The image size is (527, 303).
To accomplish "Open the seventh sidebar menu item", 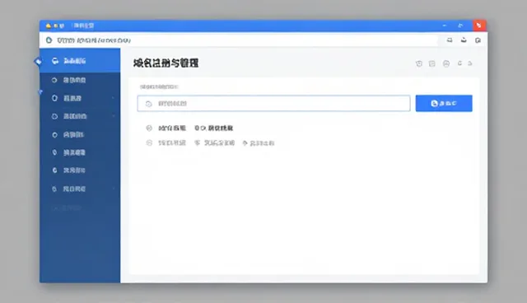I will (80, 170).
